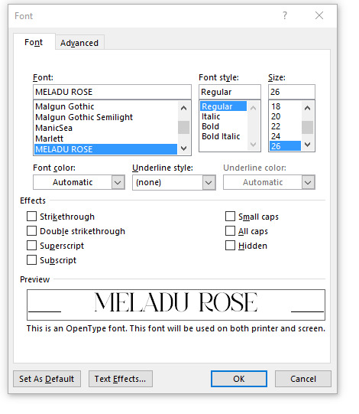Screen dimensions: 359x414
Task: Click size list scroll down arrow
Action: pos(307,145)
